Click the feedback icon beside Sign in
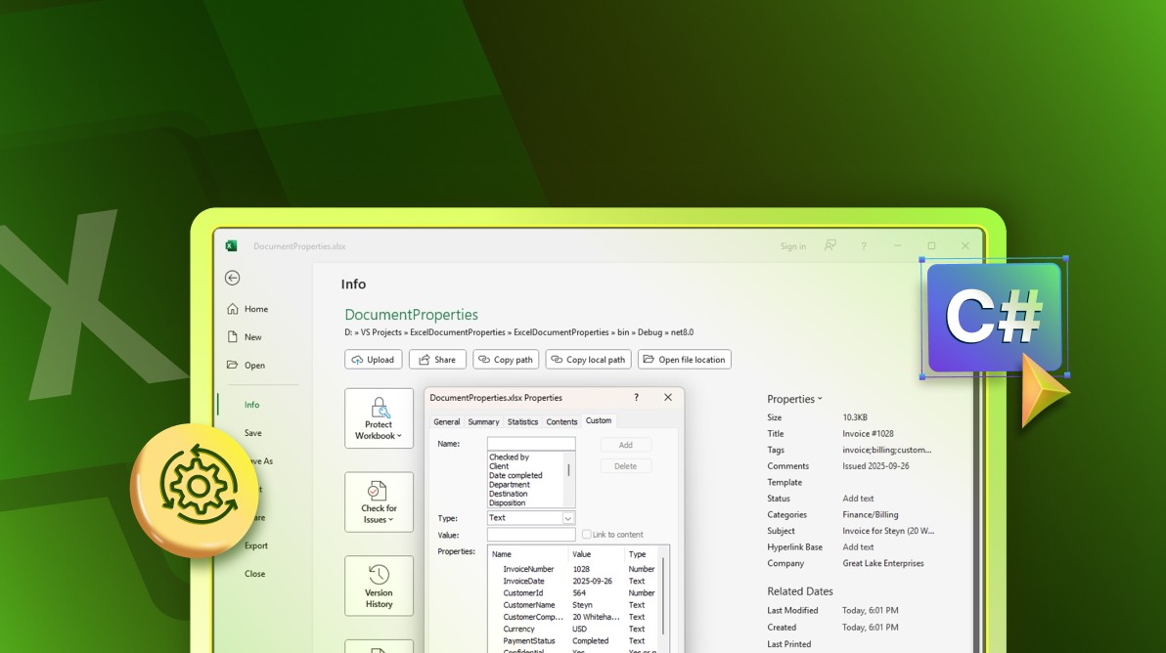Screen dimensions: 1166x653 pyautogui.click(x=830, y=246)
